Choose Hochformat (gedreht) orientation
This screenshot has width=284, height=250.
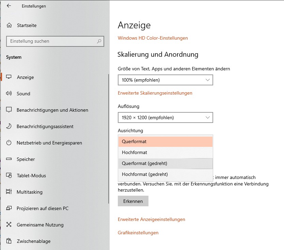(165, 174)
